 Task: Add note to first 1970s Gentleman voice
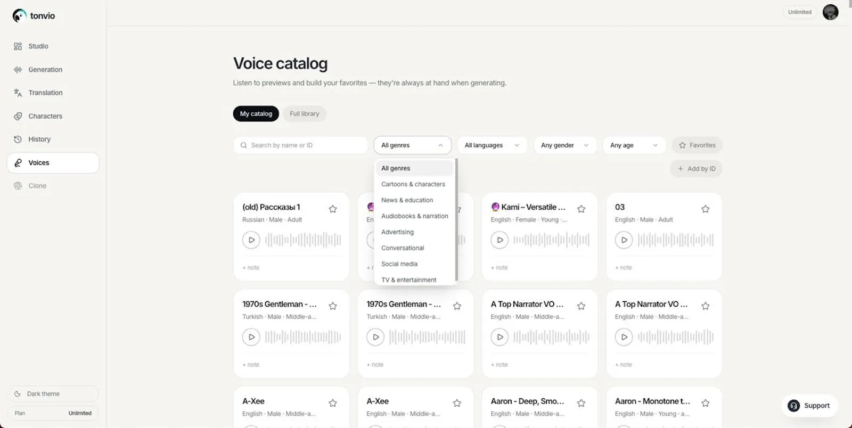[x=251, y=365]
